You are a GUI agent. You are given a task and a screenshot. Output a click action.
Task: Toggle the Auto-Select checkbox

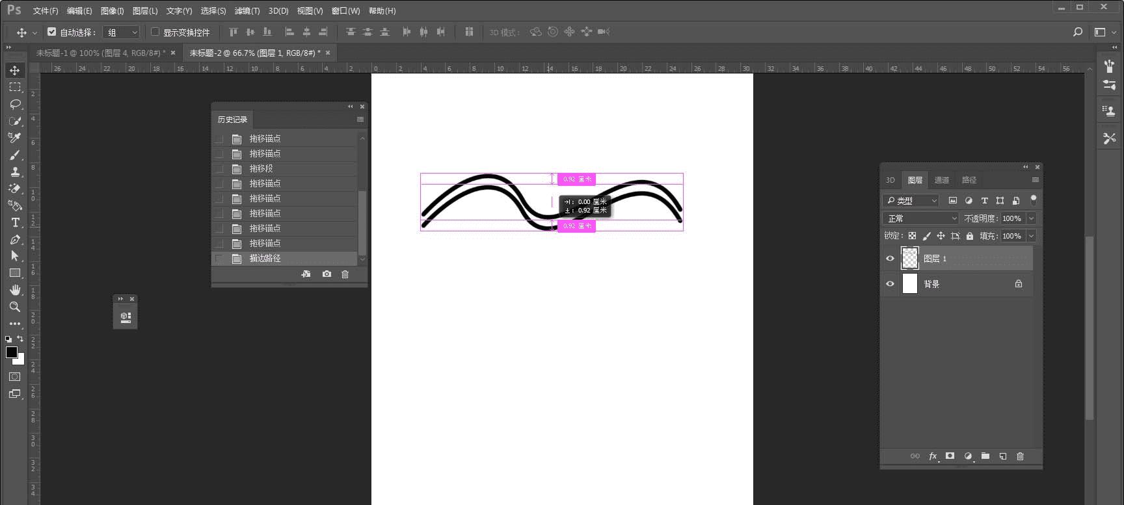coord(52,32)
